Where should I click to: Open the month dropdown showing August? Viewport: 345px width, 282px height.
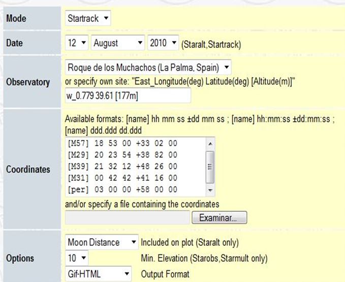117,43
